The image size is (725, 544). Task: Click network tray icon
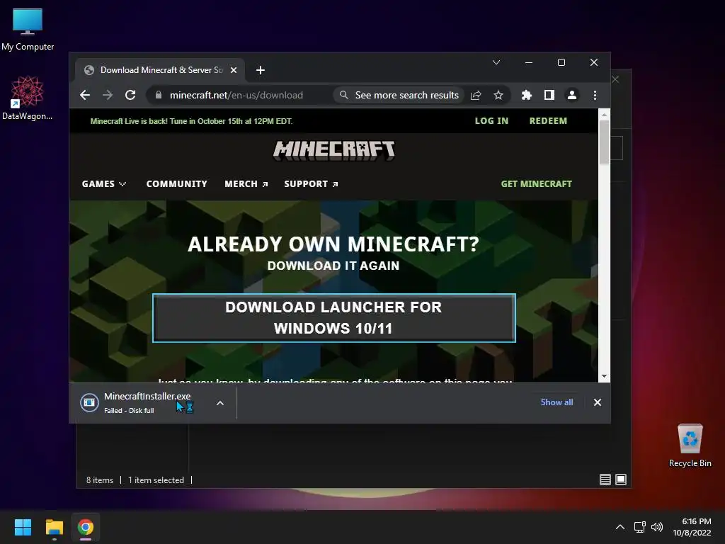[x=639, y=527]
